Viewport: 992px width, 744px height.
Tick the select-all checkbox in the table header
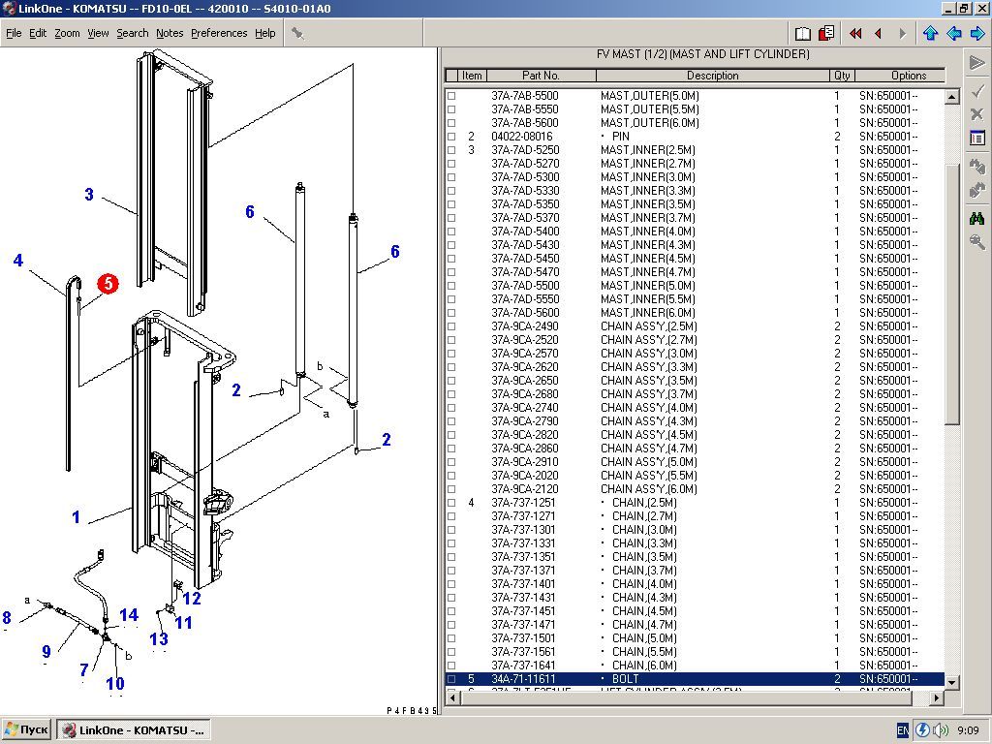tap(451, 76)
